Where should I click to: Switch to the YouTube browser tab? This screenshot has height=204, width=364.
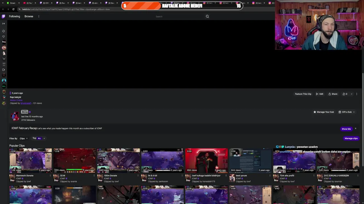[29, 3]
